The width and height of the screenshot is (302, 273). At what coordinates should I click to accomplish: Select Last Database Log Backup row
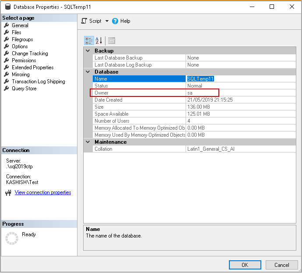pos(194,65)
